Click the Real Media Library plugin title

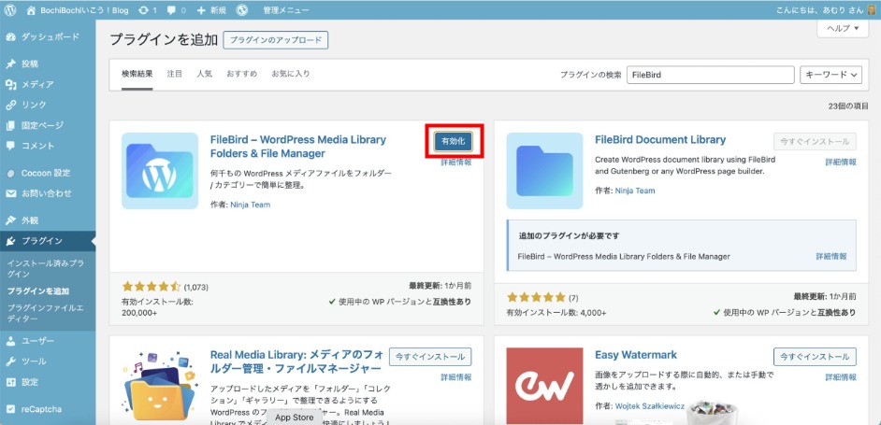point(297,361)
